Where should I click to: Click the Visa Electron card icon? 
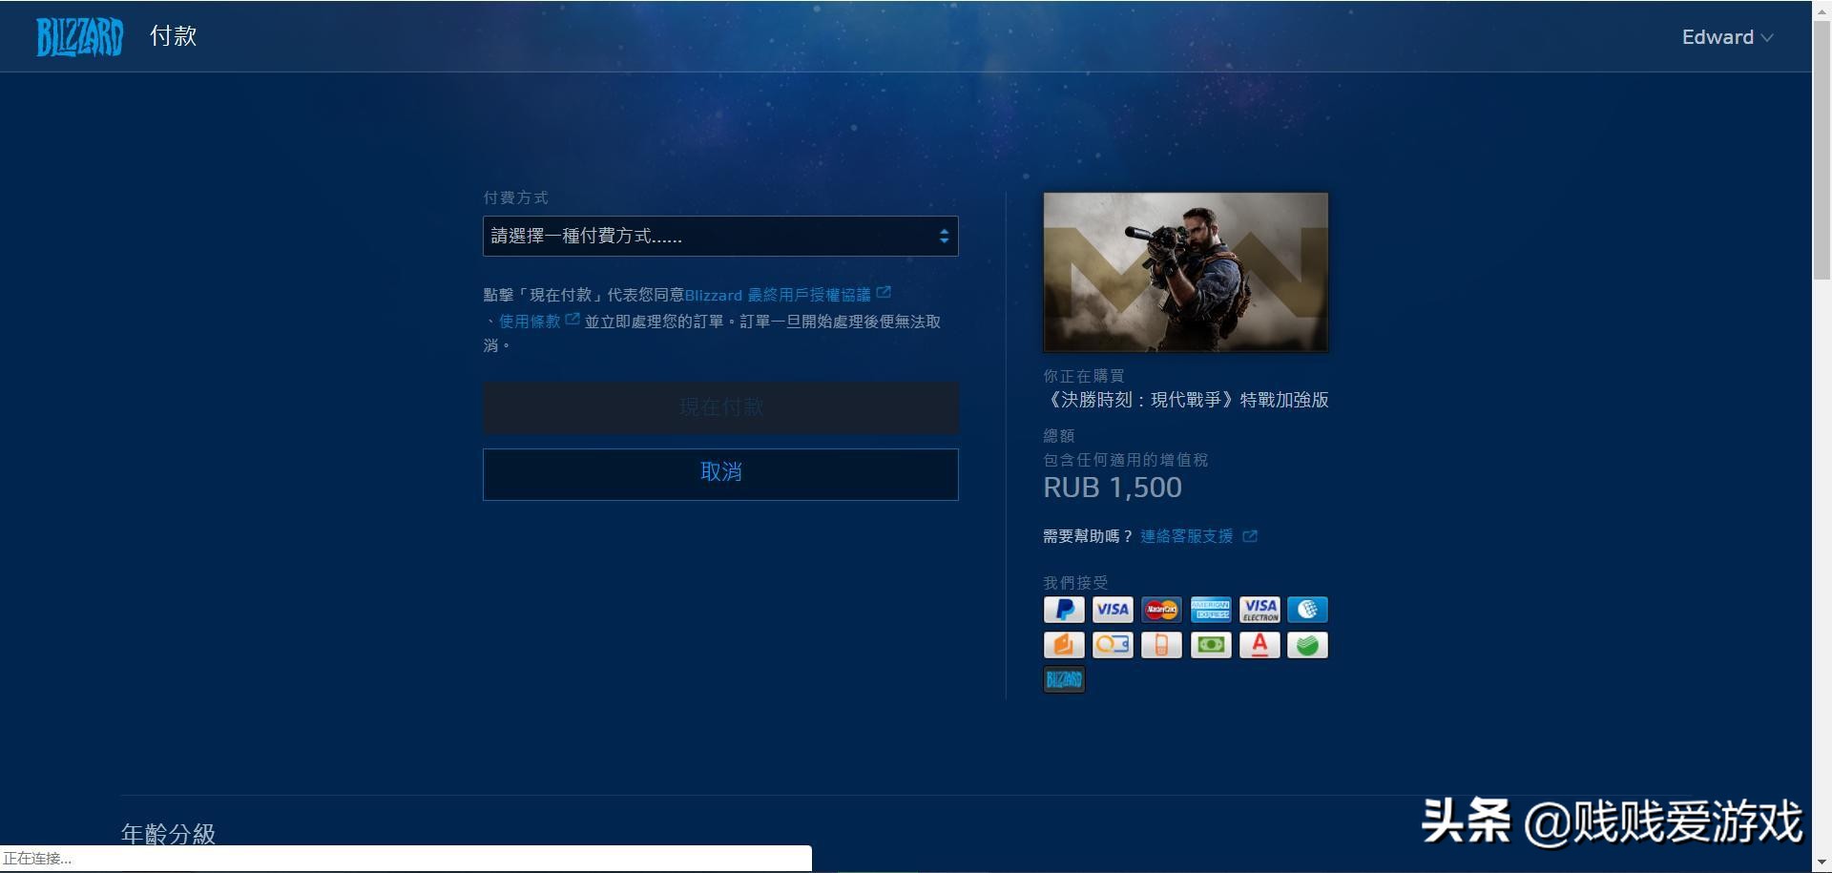point(1259,610)
